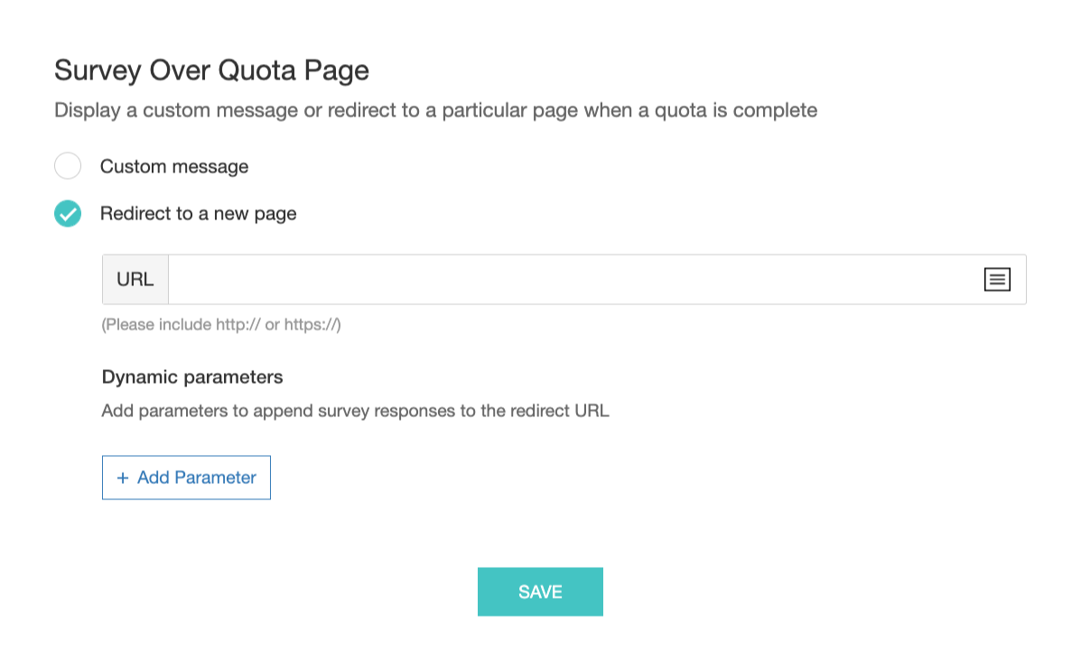
Task: Select the Custom message radio button
Action: click(68, 166)
